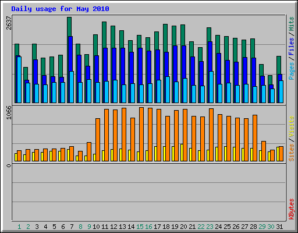Click day label 7 on the x-axis
The height and width of the screenshot is (233, 298).
coord(72,227)
